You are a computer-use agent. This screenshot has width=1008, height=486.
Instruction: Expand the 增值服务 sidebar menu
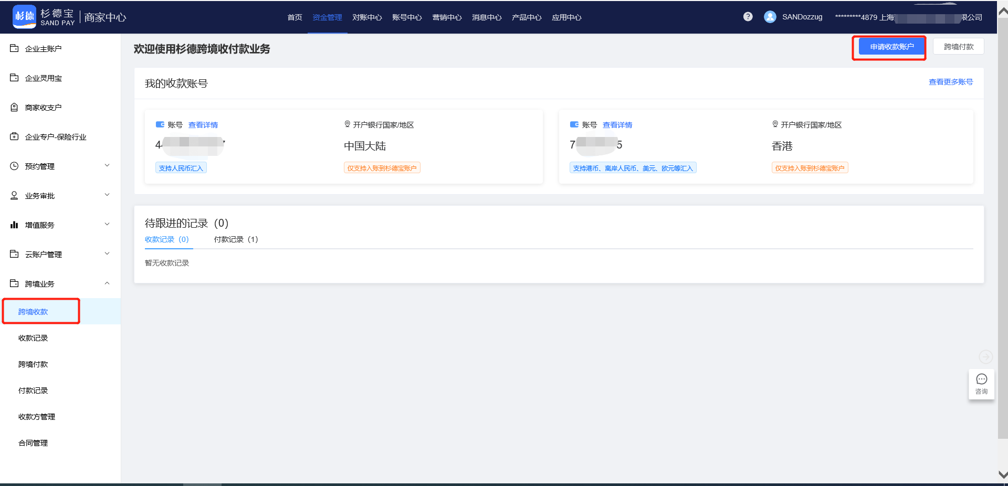107,225
